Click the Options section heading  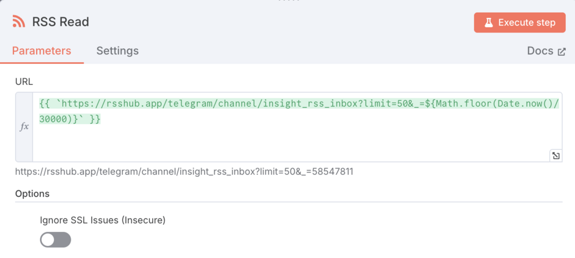(x=32, y=193)
